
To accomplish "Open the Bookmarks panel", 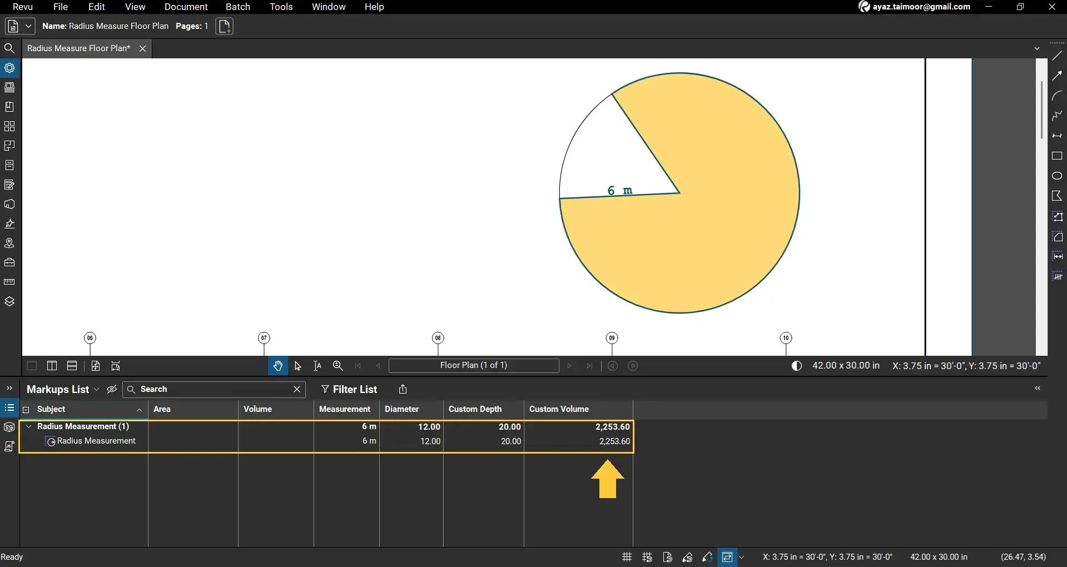I will click(9, 106).
